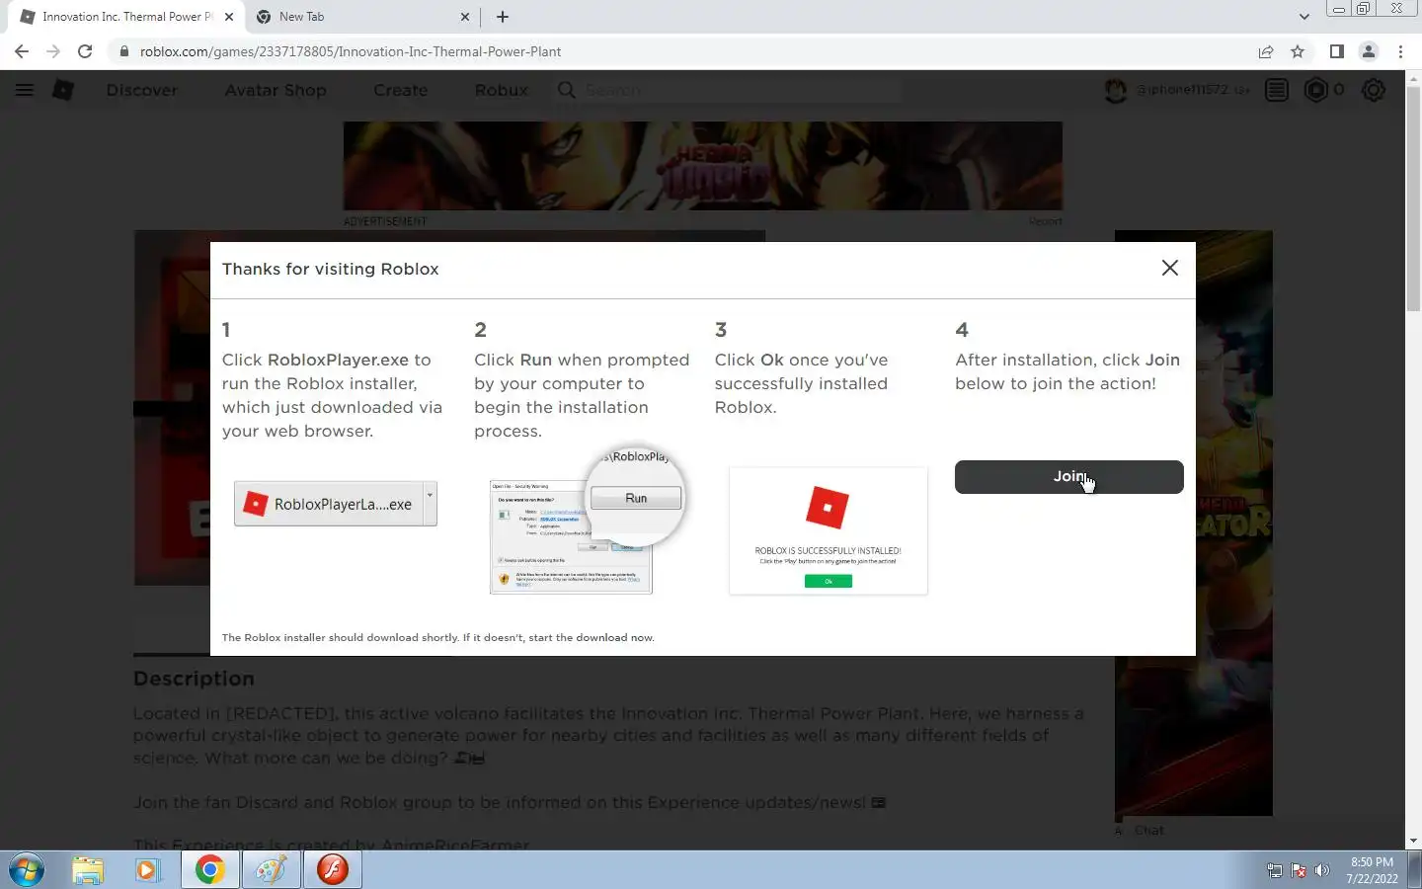
Task: Open Windows Media Player from the taskbar
Action: 148,870
